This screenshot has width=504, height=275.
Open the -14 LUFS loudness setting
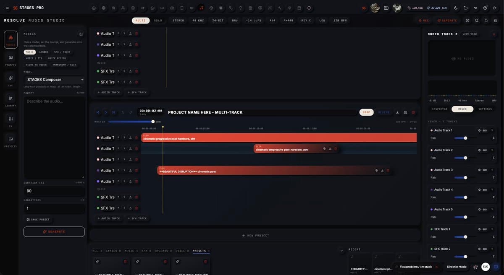pyautogui.click(x=254, y=20)
